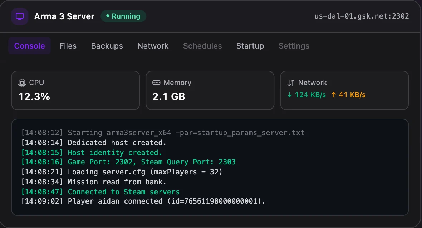Click the CPU card label
The height and width of the screenshot is (228, 422).
coord(36,83)
